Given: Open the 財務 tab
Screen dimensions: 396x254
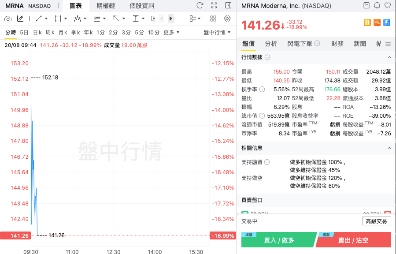Looking at the screenshot, I should pos(337,44).
